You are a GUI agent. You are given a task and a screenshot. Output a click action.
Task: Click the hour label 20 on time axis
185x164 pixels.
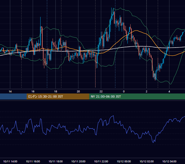(78, 92)
